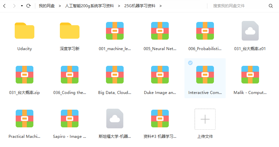Click the 资料#3 机器学习... file name

tap(160, 137)
